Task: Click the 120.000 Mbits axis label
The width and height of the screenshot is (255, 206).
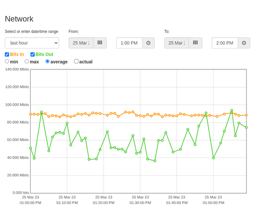Action: point(17,87)
